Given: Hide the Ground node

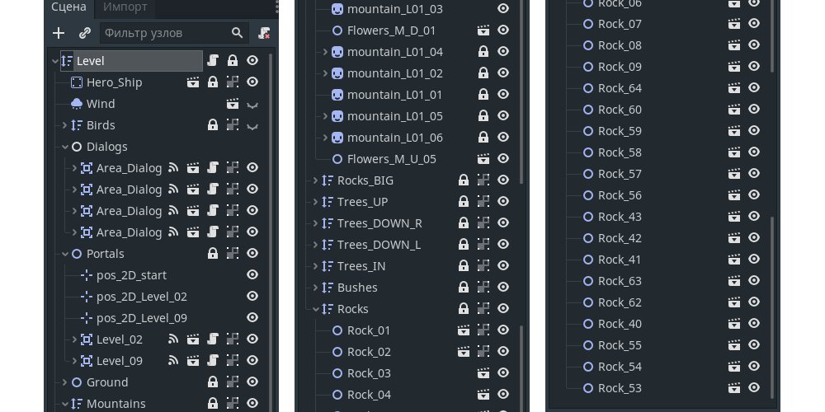Looking at the screenshot, I should tap(252, 382).
